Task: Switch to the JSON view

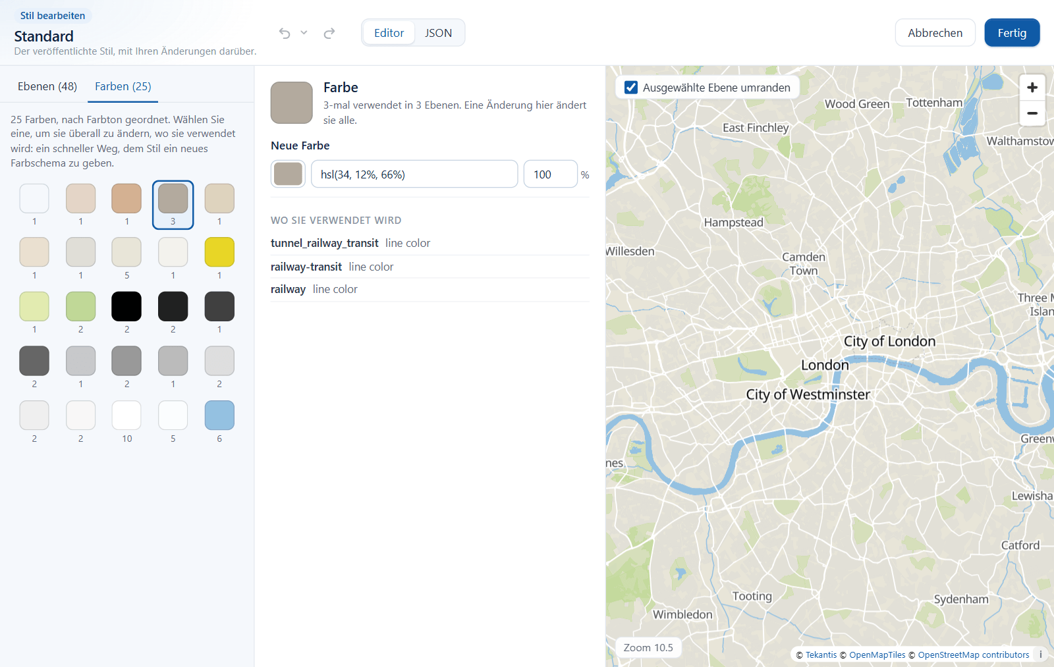Action: pyautogui.click(x=438, y=33)
